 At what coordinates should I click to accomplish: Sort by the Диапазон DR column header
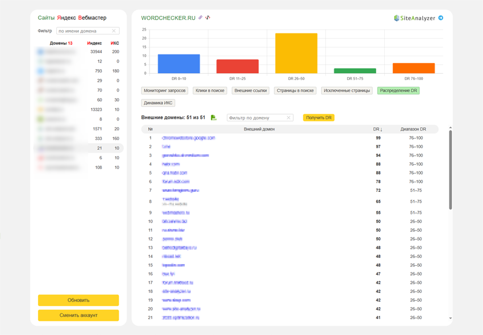(413, 129)
